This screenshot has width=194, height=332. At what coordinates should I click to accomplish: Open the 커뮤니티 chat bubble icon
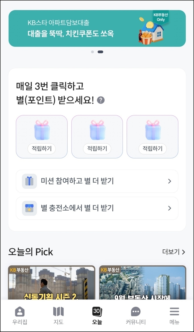point(136,312)
